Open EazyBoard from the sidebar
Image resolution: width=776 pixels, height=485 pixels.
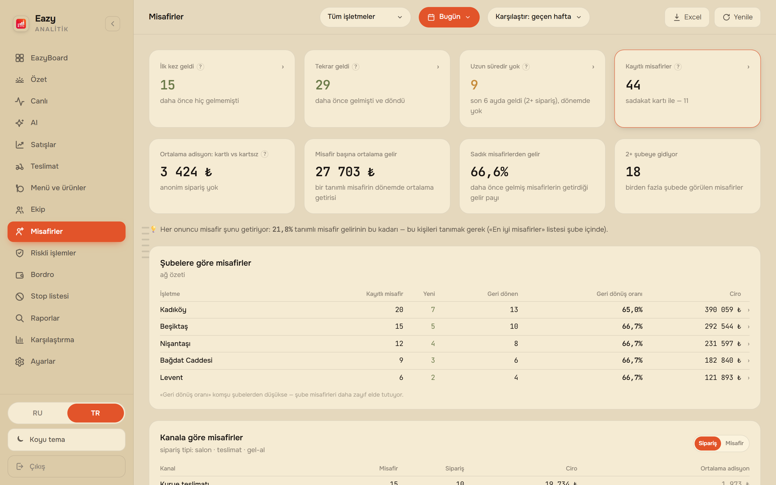click(x=66, y=58)
